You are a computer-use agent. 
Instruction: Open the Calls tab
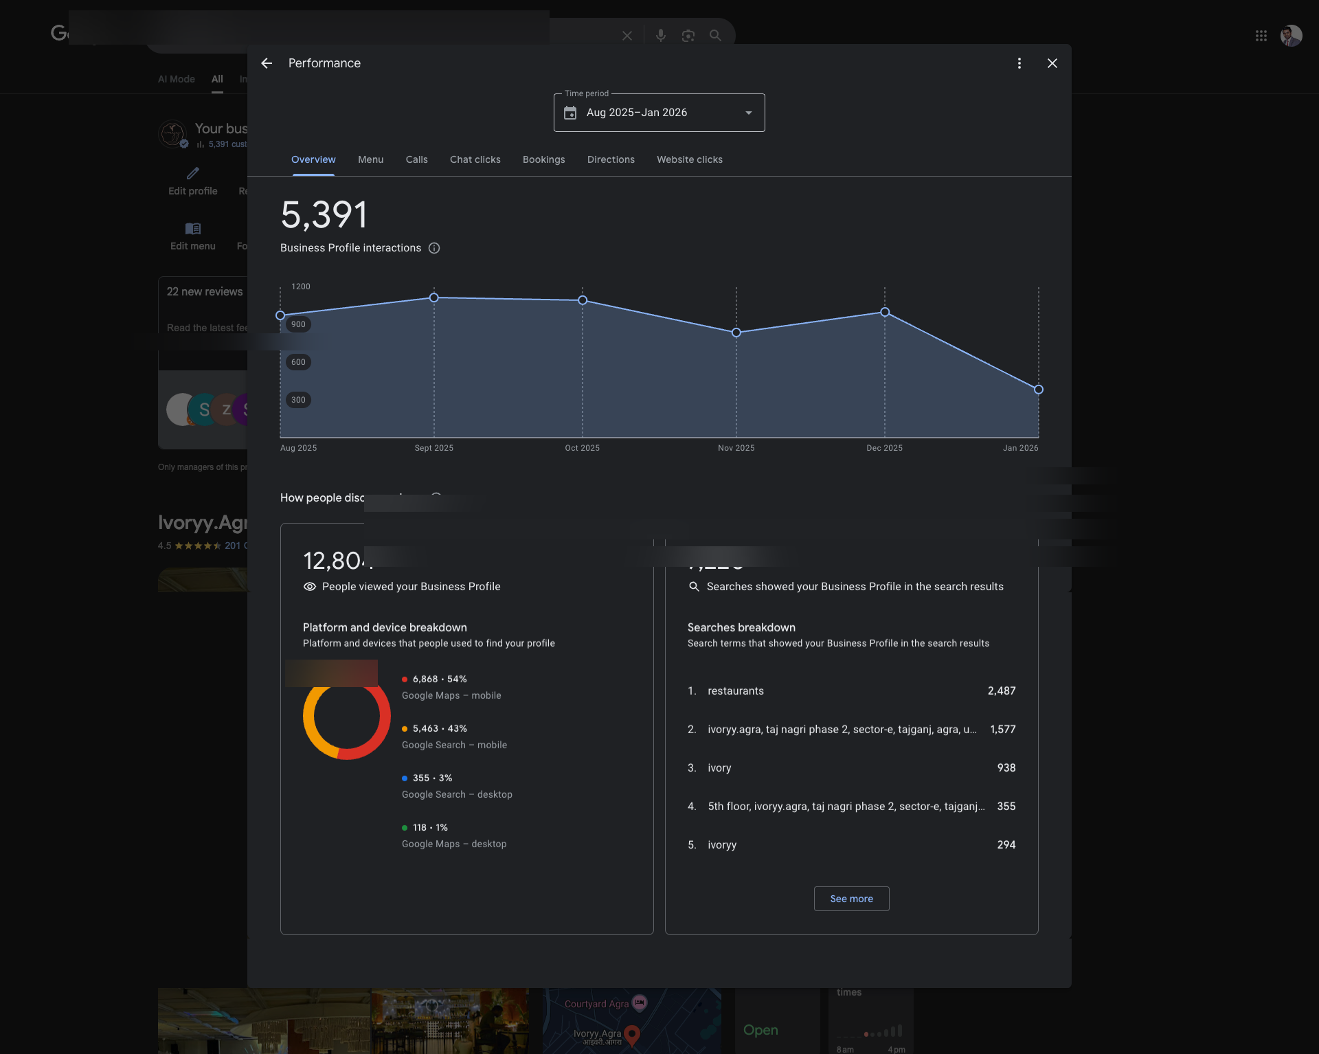417,159
